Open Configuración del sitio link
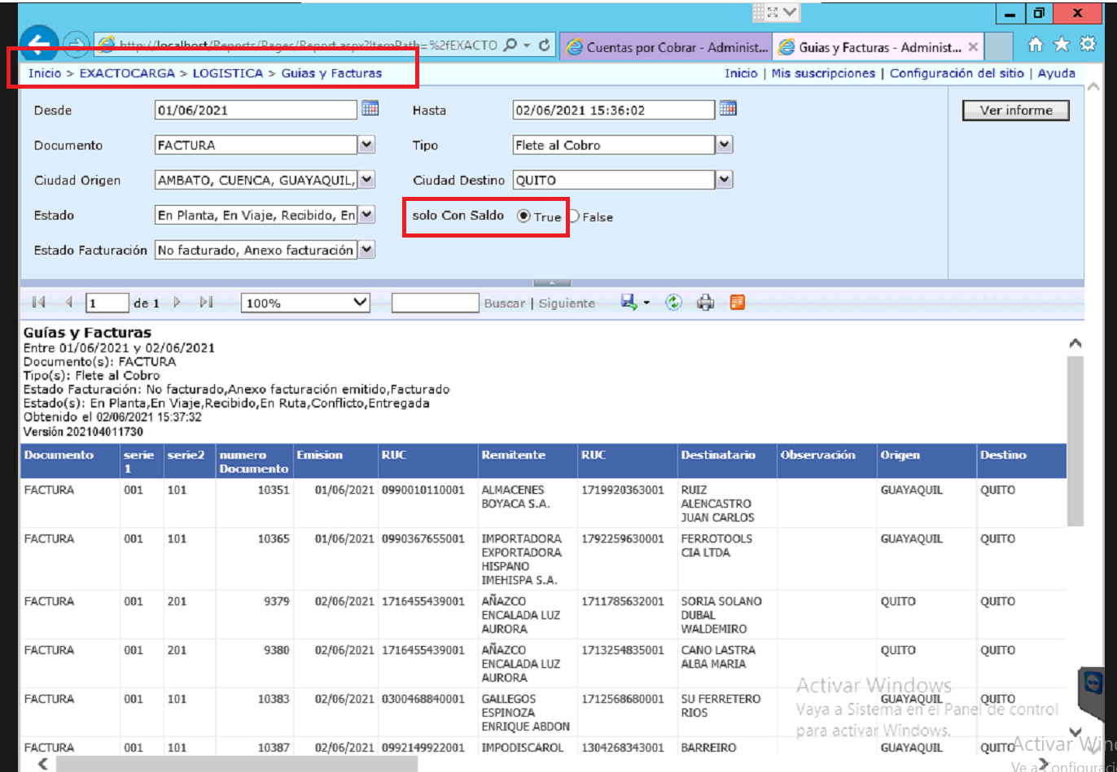This screenshot has width=1117, height=772. click(957, 73)
